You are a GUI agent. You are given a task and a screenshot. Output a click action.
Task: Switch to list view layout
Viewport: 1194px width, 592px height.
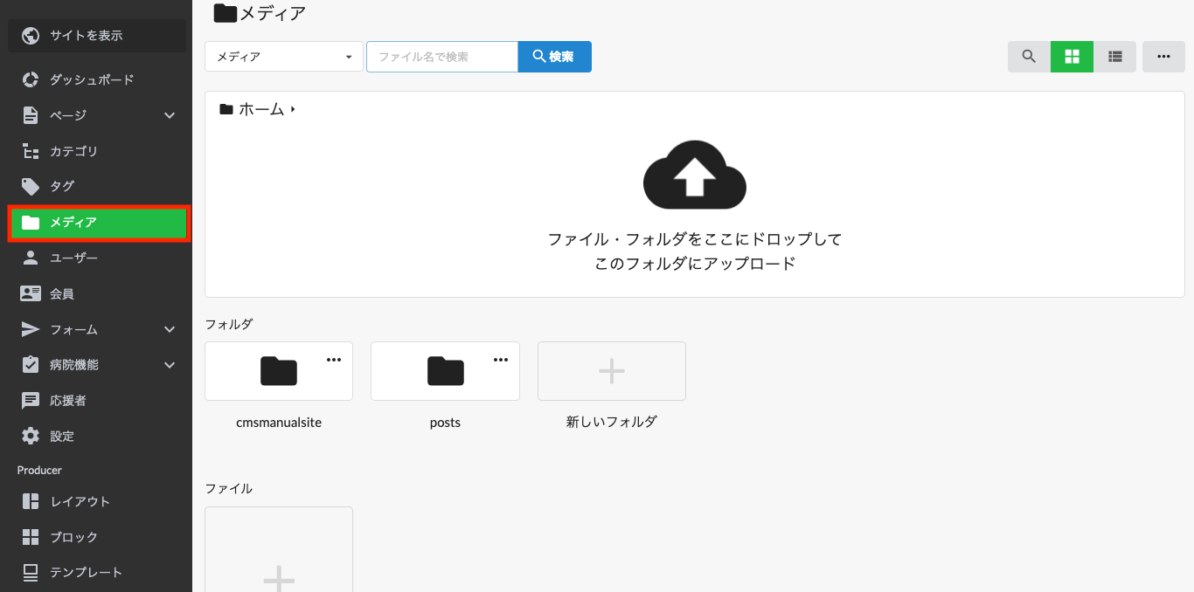pos(1114,57)
